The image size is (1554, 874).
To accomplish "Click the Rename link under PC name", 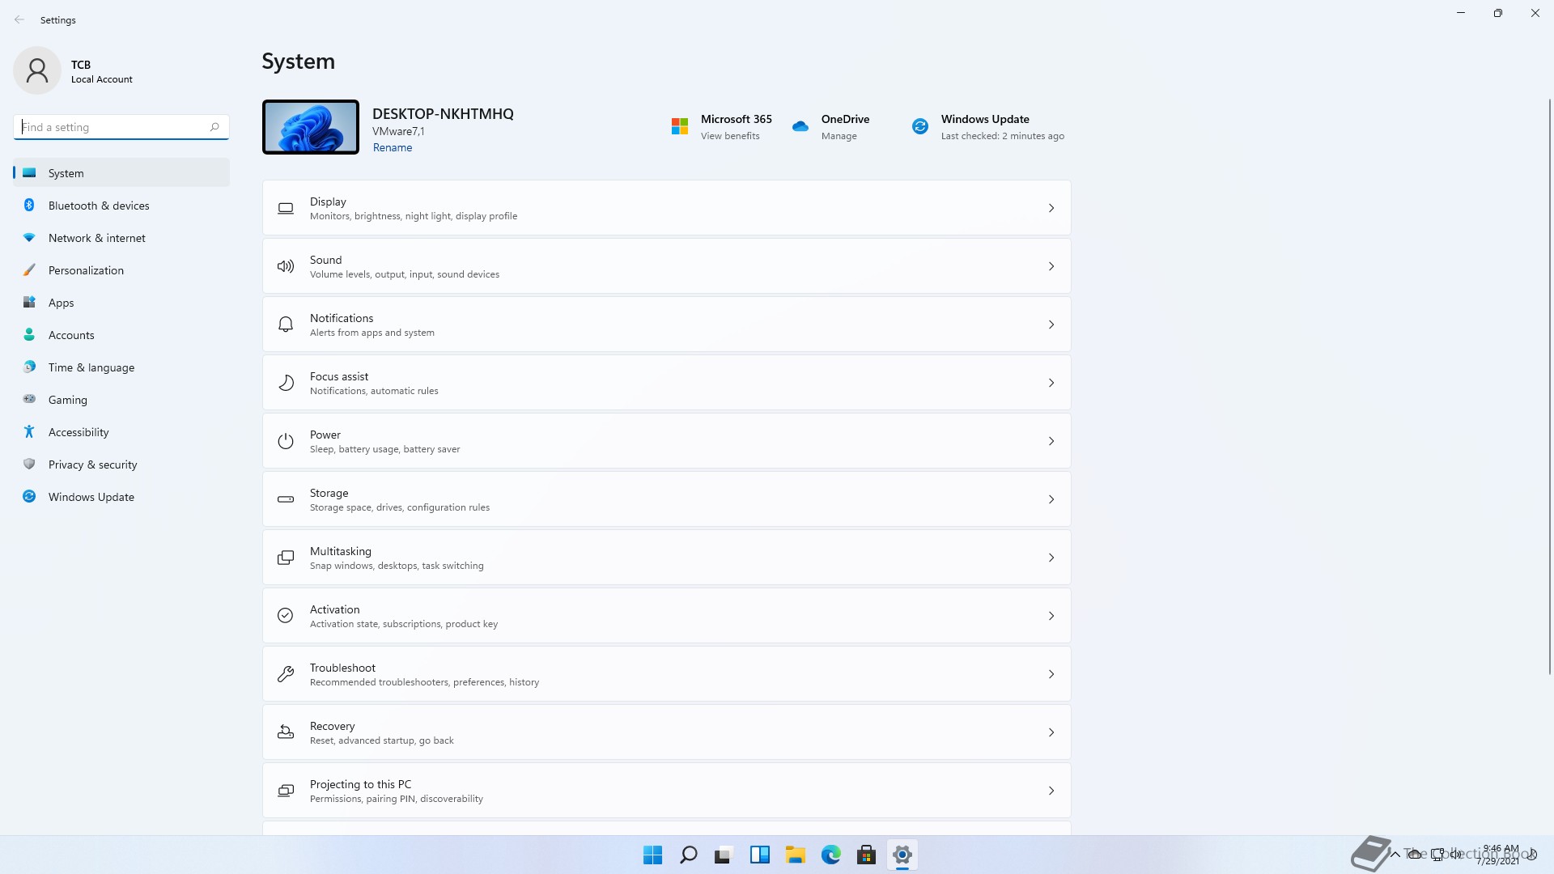I will pos(393,147).
